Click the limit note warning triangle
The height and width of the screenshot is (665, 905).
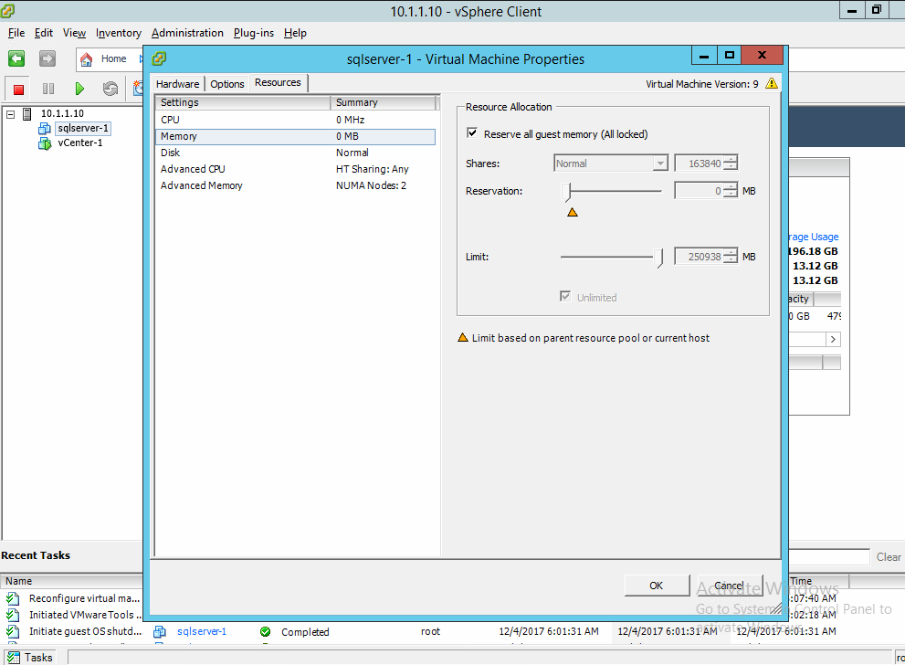(463, 338)
